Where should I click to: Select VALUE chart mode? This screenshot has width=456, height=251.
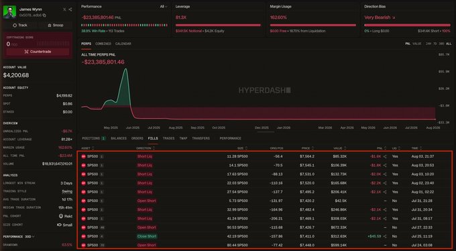coord(416,44)
